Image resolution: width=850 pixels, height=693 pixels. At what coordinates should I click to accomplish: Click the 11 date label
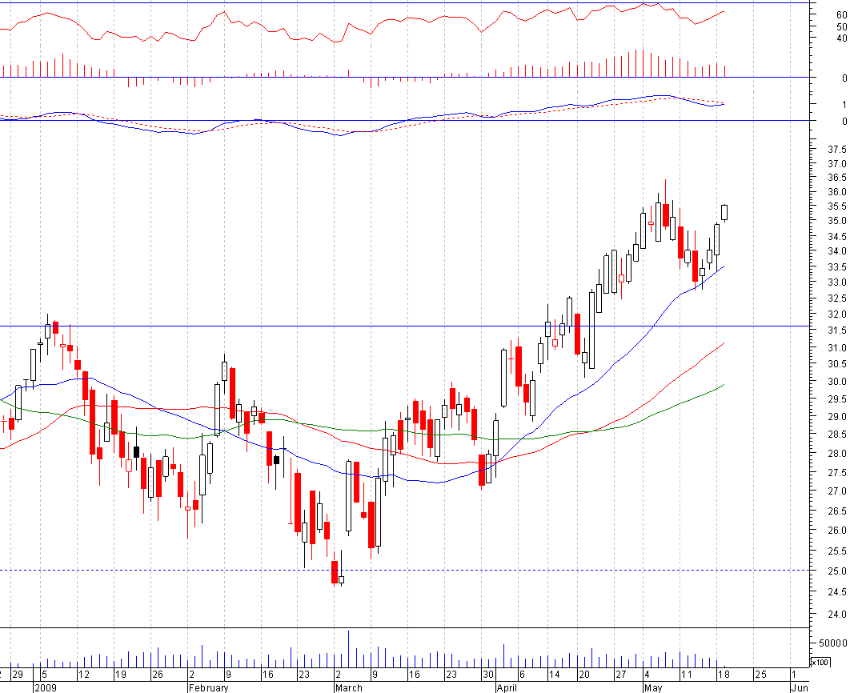tap(687, 675)
